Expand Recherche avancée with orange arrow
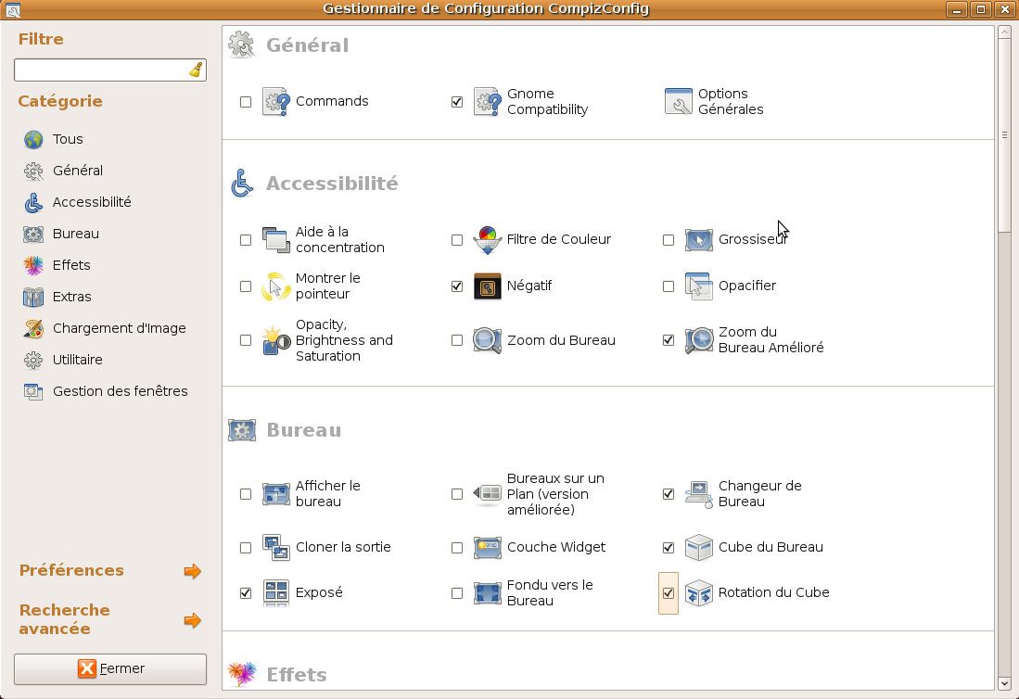1019x699 pixels. coord(192,620)
